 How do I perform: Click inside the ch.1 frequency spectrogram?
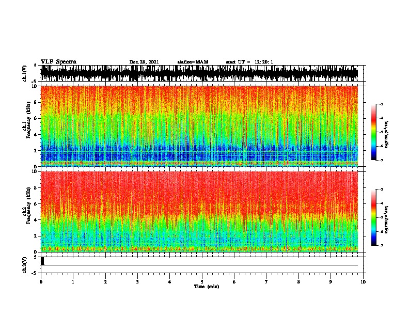click(199, 126)
